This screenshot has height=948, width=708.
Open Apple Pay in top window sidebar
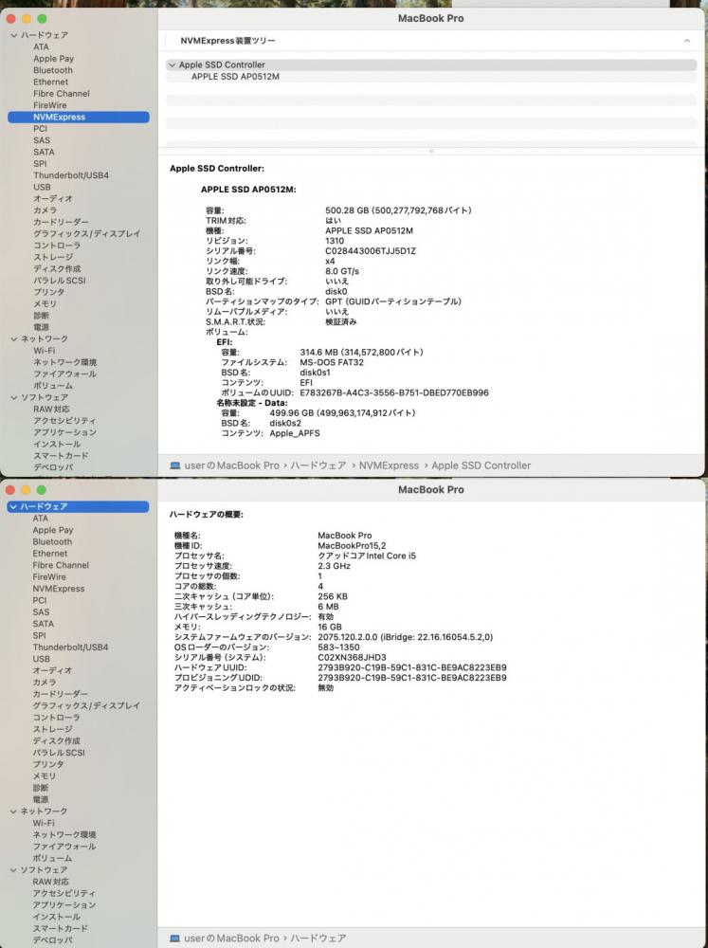point(53,59)
